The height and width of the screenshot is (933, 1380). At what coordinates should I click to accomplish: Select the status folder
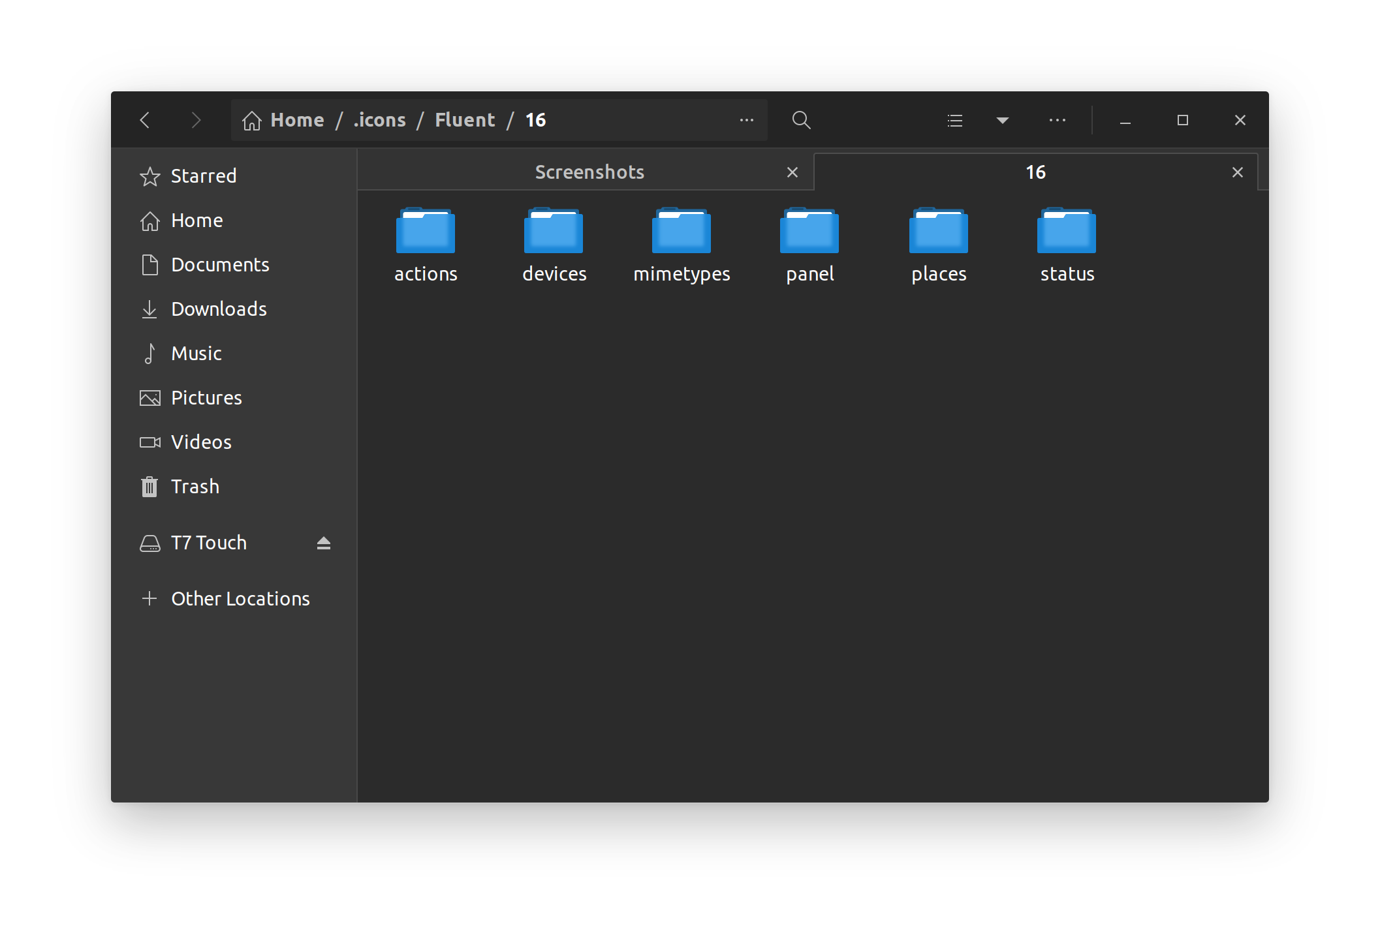point(1067,245)
